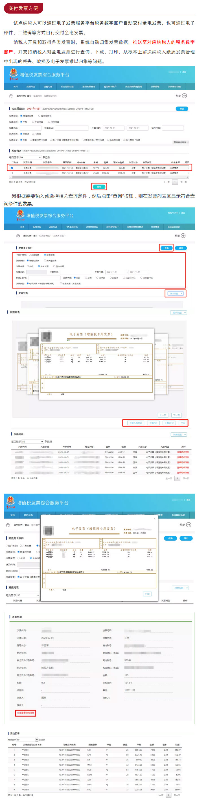This screenshot has height=806, width=197.
Task: Select 未勾选 status radio
Action: [x=21, y=134]
